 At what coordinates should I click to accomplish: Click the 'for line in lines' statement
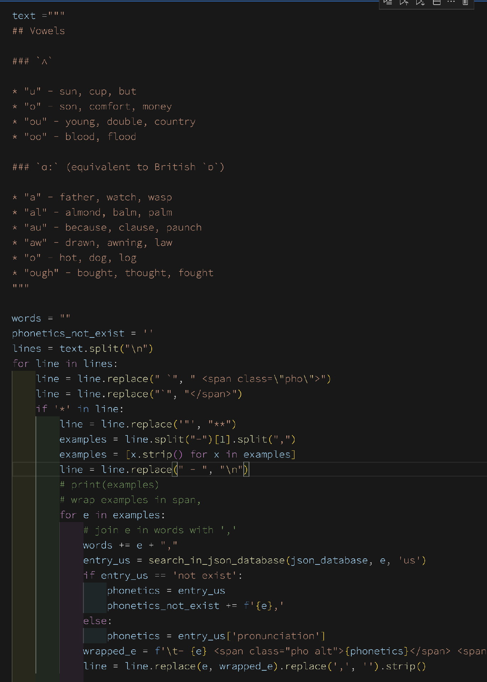[65, 364]
